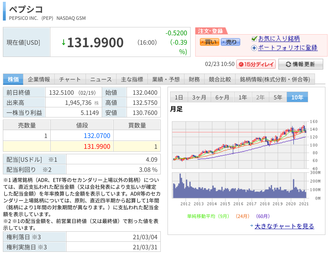Click the refresh arrow icon in 情報更新
This screenshot has width=329, height=254.
click(x=288, y=64)
